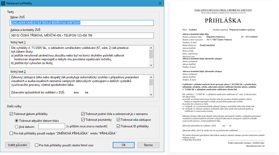This screenshot has height=155, width=279.
Task: Enable the vlastní html vzor checkbox
Action: (x=37, y=145)
